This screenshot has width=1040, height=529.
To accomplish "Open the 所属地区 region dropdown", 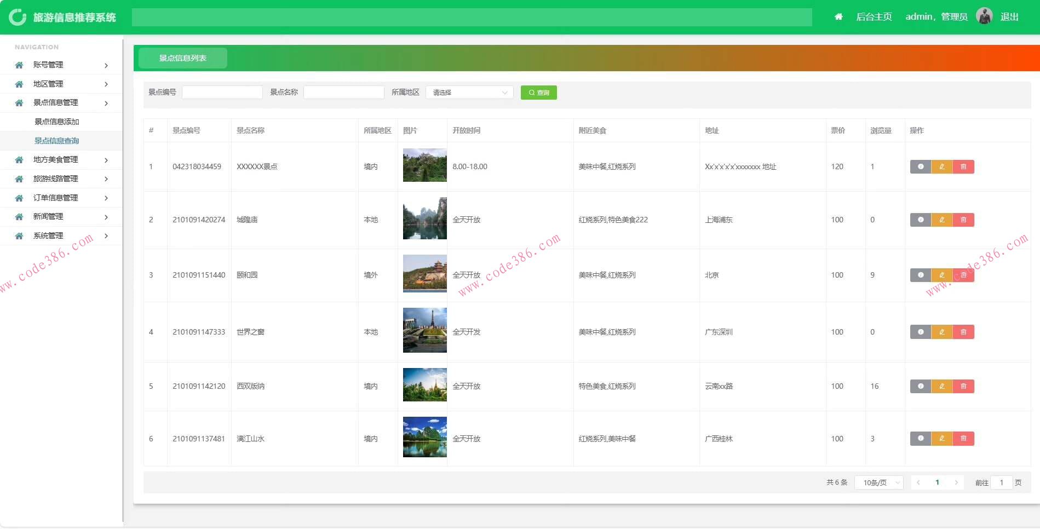I will [469, 93].
